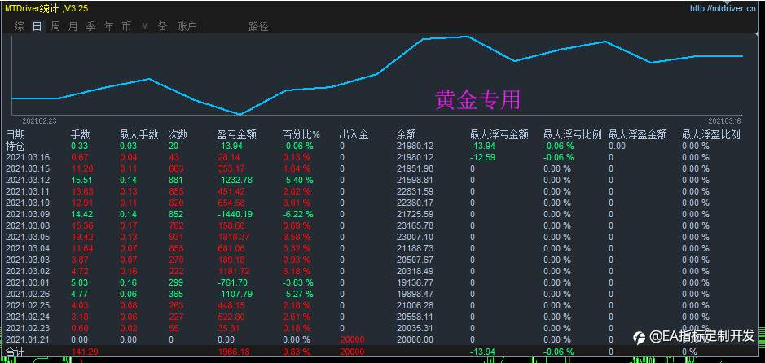Image resolution: width=765 pixels, height=363 pixels.
Task: Click the 19136.77 balance cell
Action: click(x=415, y=282)
